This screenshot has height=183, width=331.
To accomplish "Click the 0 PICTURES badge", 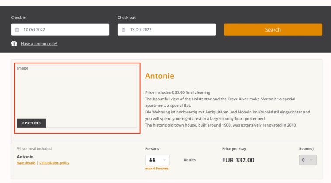I will (x=31, y=123).
